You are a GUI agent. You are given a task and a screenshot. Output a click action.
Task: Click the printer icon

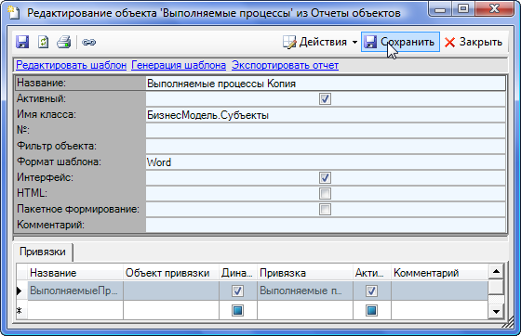63,42
